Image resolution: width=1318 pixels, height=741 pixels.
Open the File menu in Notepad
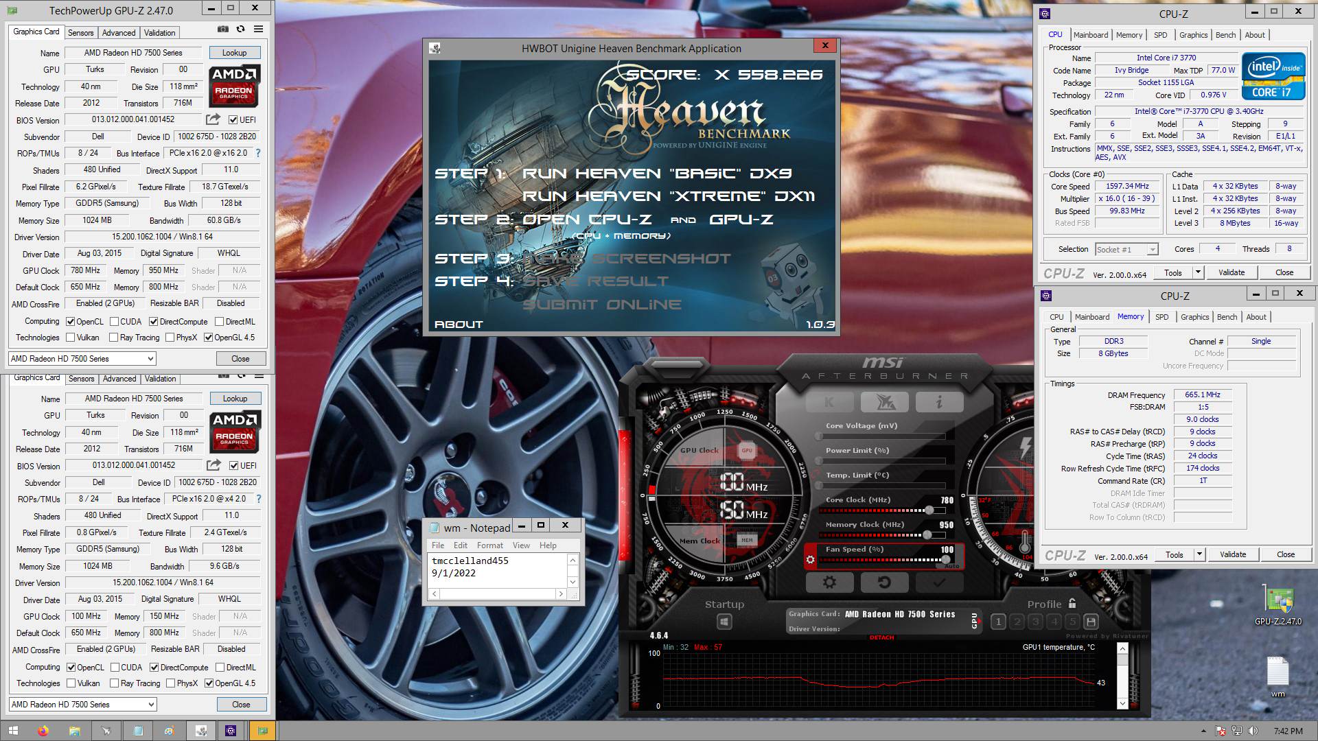pyautogui.click(x=438, y=545)
